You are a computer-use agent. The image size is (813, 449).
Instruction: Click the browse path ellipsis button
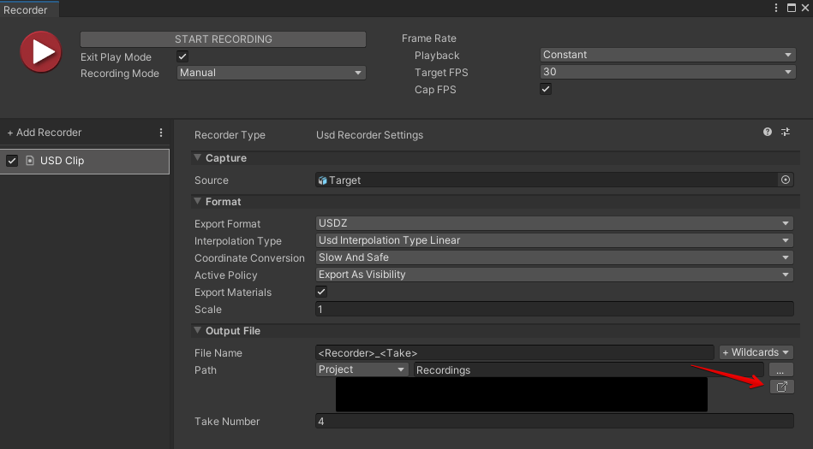tap(780, 369)
